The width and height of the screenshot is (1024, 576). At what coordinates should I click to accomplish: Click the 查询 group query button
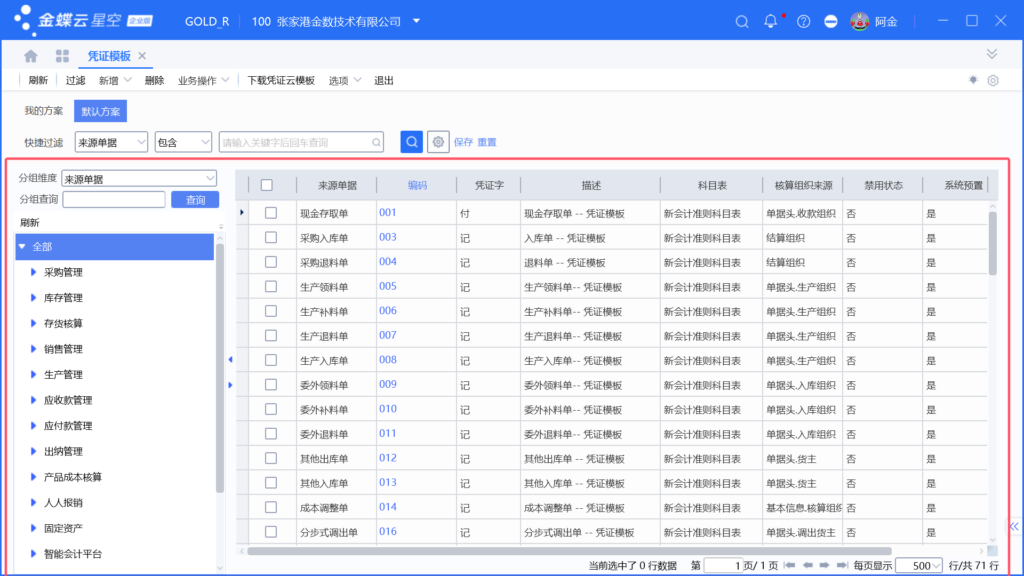(195, 199)
